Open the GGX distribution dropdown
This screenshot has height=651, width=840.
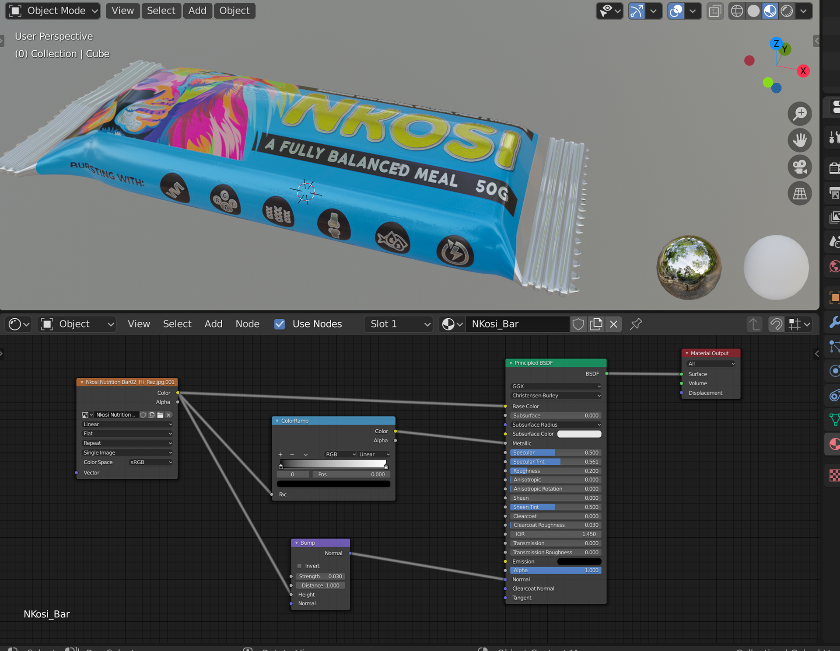tap(556, 386)
